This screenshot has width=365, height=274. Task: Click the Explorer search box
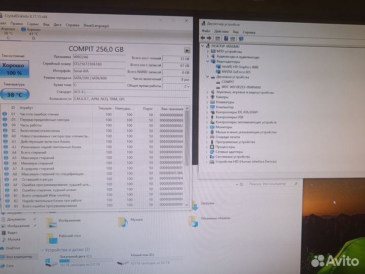click(272, 184)
